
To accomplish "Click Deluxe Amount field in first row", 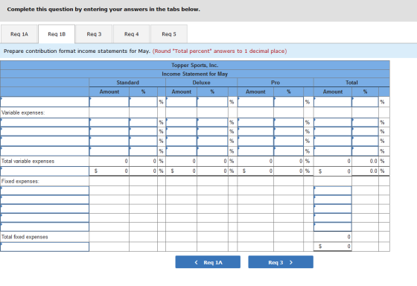I will coord(182,102).
